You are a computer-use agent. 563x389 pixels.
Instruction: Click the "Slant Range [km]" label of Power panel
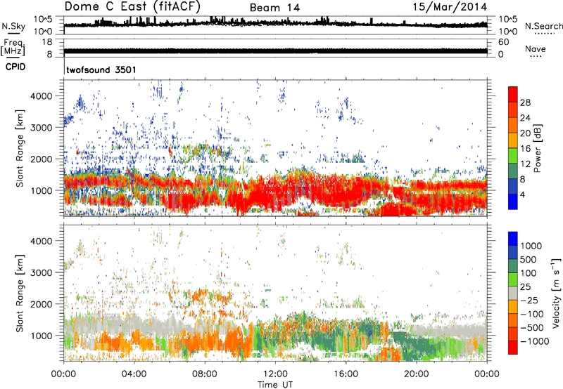click(x=20, y=148)
